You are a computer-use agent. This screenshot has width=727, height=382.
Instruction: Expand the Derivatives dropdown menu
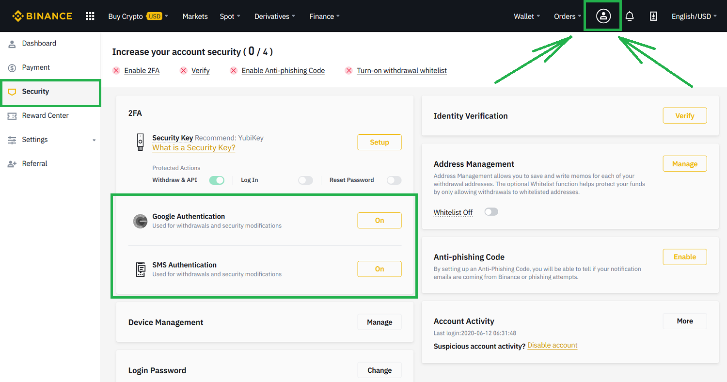tap(275, 16)
